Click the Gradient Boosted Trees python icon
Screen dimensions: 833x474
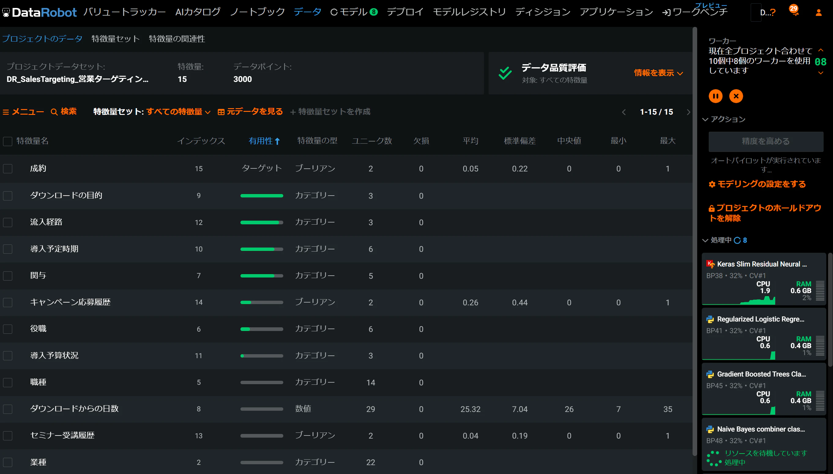pyautogui.click(x=710, y=374)
